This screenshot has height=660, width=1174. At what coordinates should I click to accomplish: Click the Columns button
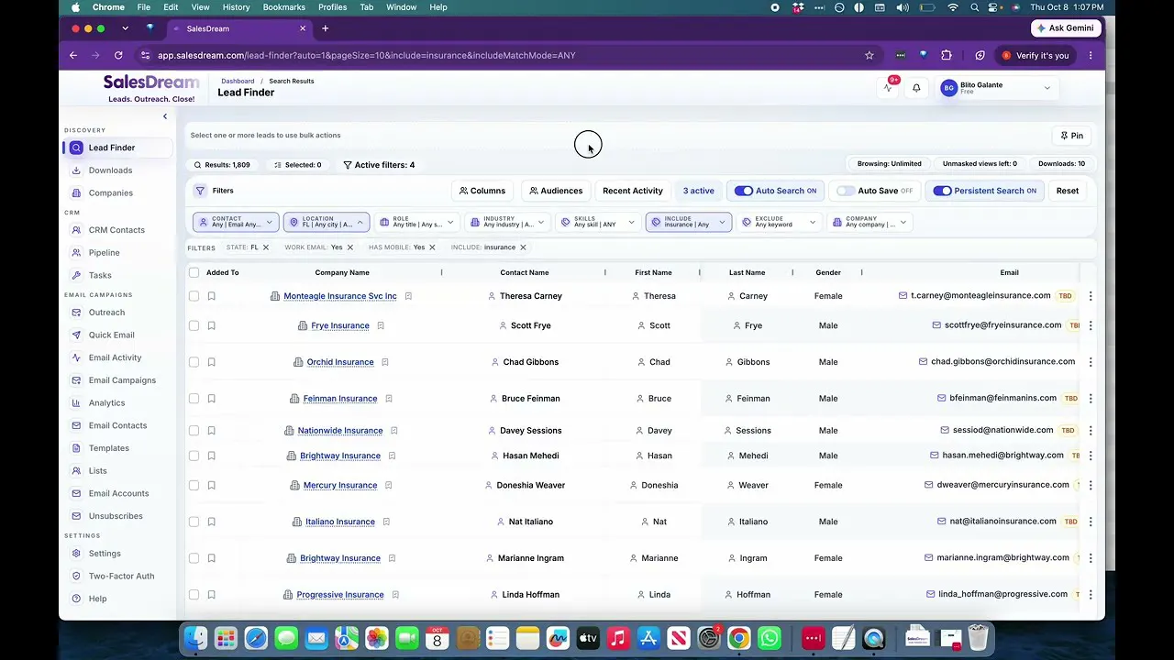[482, 191]
